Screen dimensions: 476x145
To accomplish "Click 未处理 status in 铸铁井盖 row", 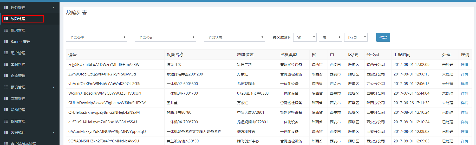I will click(x=448, y=65).
